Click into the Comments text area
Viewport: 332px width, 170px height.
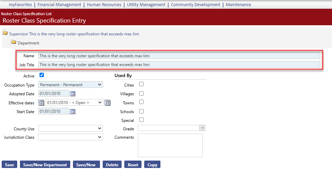[x=170, y=145]
